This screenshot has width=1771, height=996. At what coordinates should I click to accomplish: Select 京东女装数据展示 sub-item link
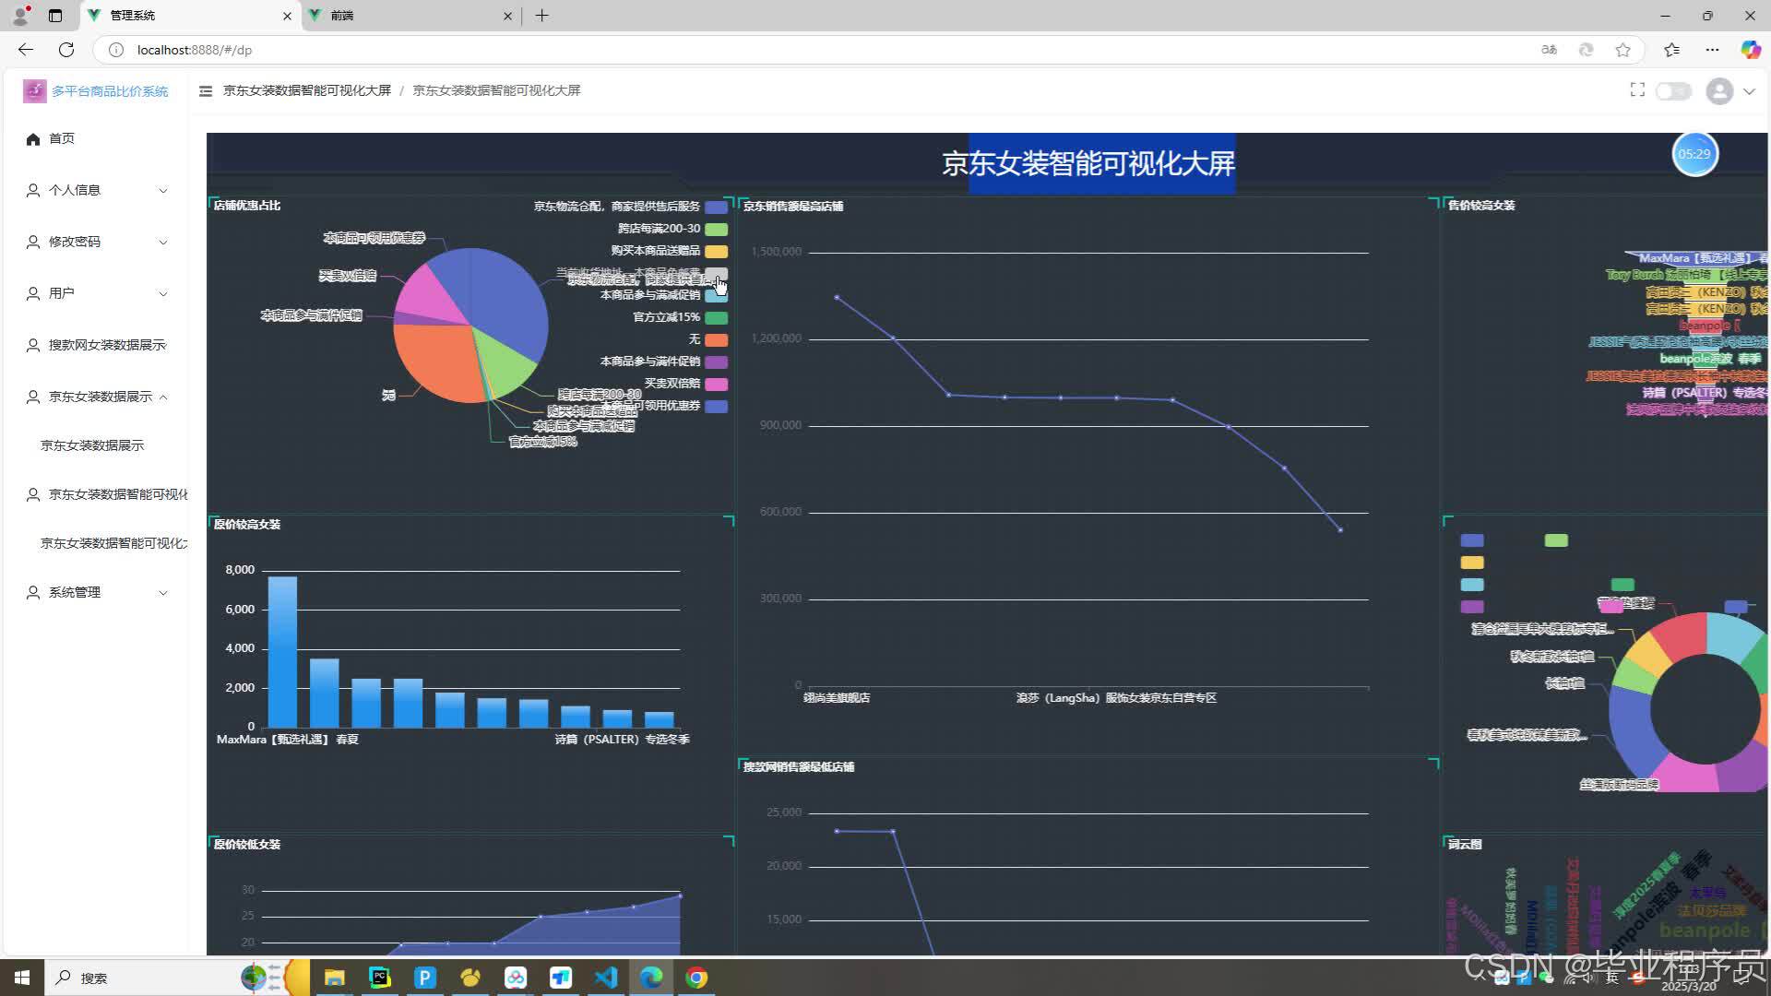92,445
